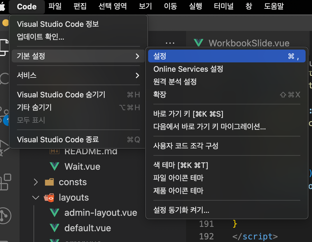The height and width of the screenshot is (242, 312).
Task: Click the Vue icon on WorkbookSlide.vue tab
Action: pyautogui.click(x=198, y=43)
